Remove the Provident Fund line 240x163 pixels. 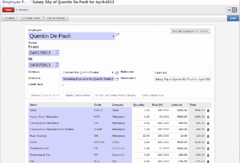click(208, 149)
